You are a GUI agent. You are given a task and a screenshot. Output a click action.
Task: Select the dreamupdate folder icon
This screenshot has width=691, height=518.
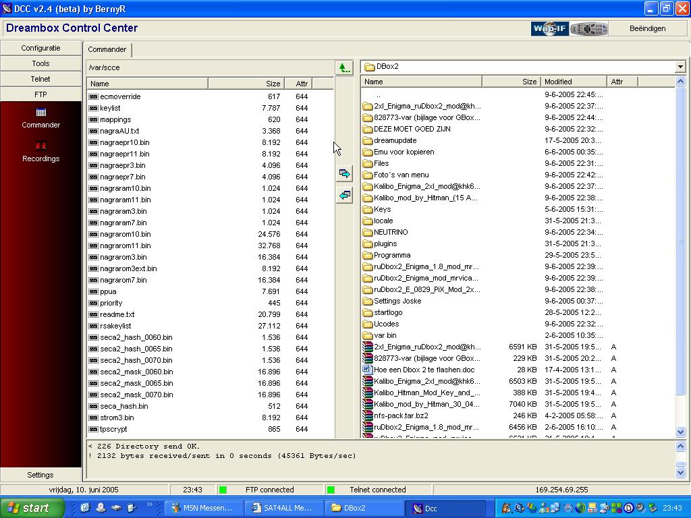coord(368,140)
